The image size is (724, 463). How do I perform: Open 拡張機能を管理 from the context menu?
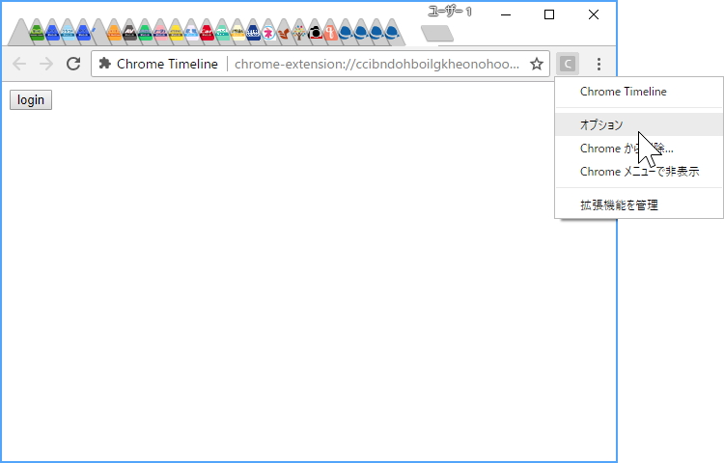coord(639,204)
